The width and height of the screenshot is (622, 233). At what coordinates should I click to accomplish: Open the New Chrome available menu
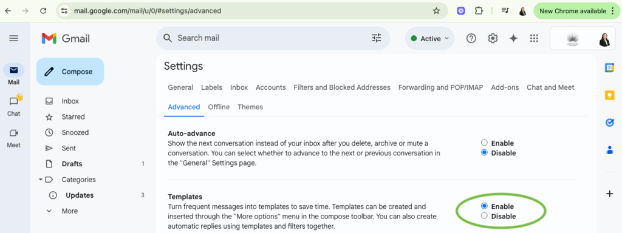[577, 11]
